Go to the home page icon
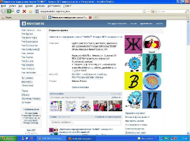Viewport: 190px width, 142px height. (x=31, y=11)
